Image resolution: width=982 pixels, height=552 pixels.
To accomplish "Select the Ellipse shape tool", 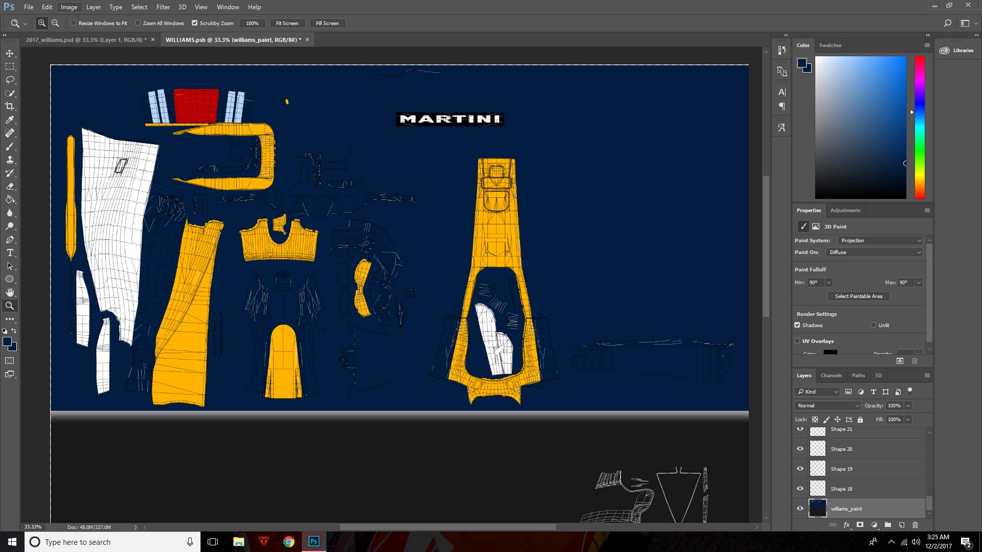I will [x=10, y=279].
